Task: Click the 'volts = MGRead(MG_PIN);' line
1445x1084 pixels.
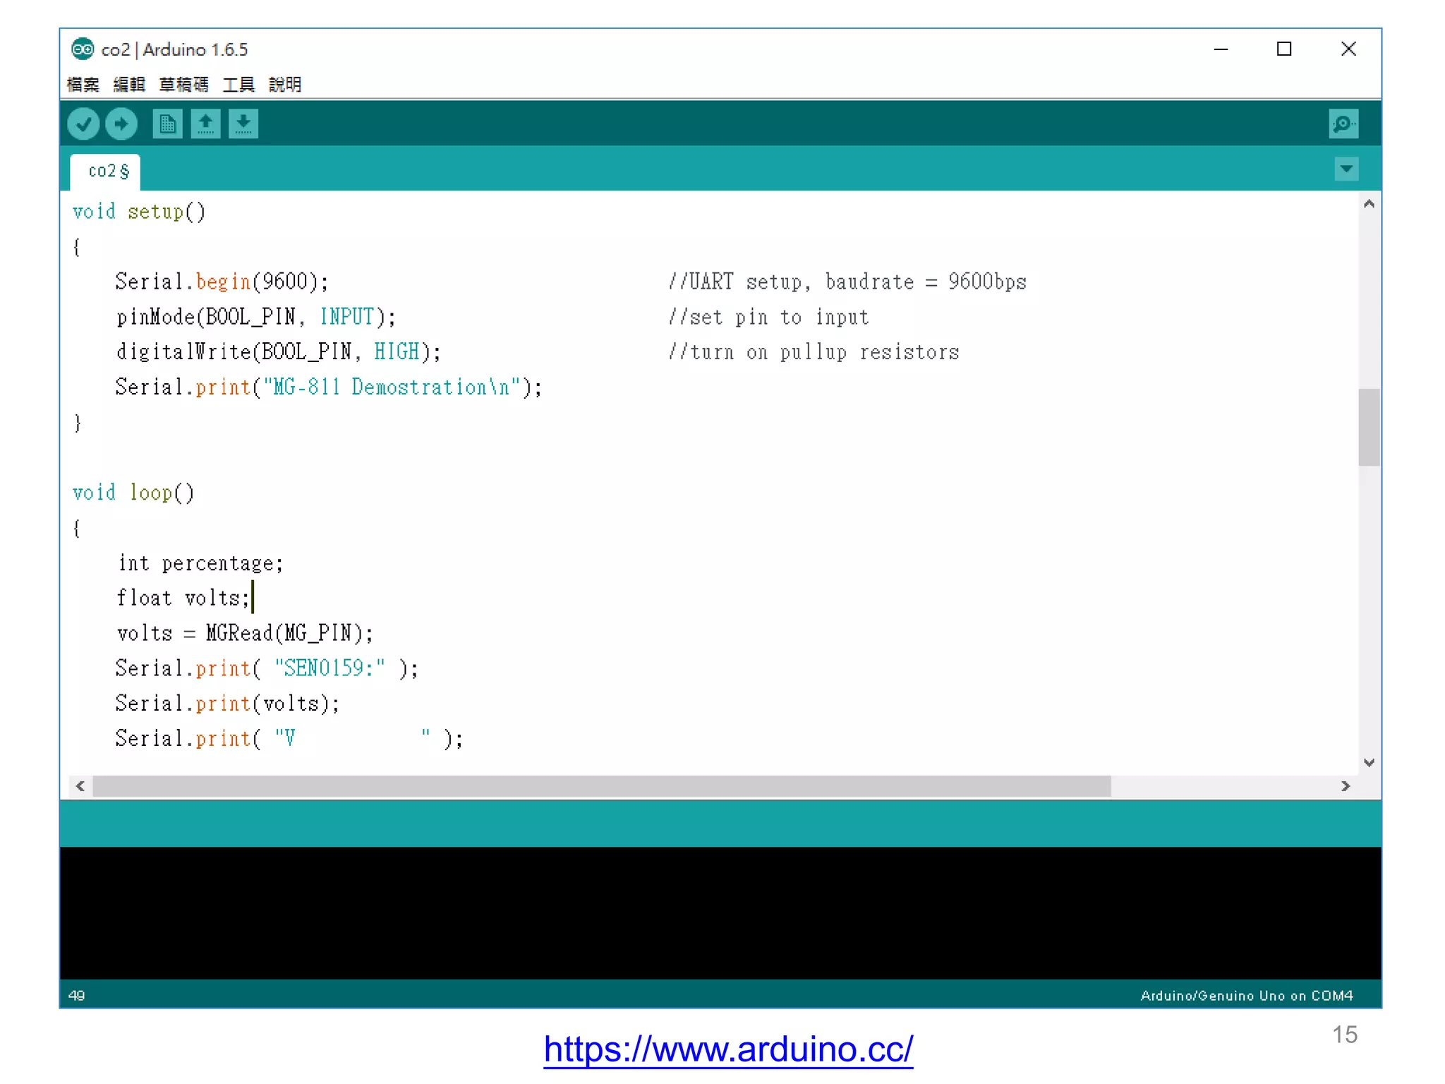Action: coord(245,633)
